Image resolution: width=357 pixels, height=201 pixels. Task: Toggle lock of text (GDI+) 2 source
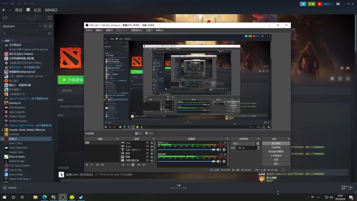click(152, 150)
